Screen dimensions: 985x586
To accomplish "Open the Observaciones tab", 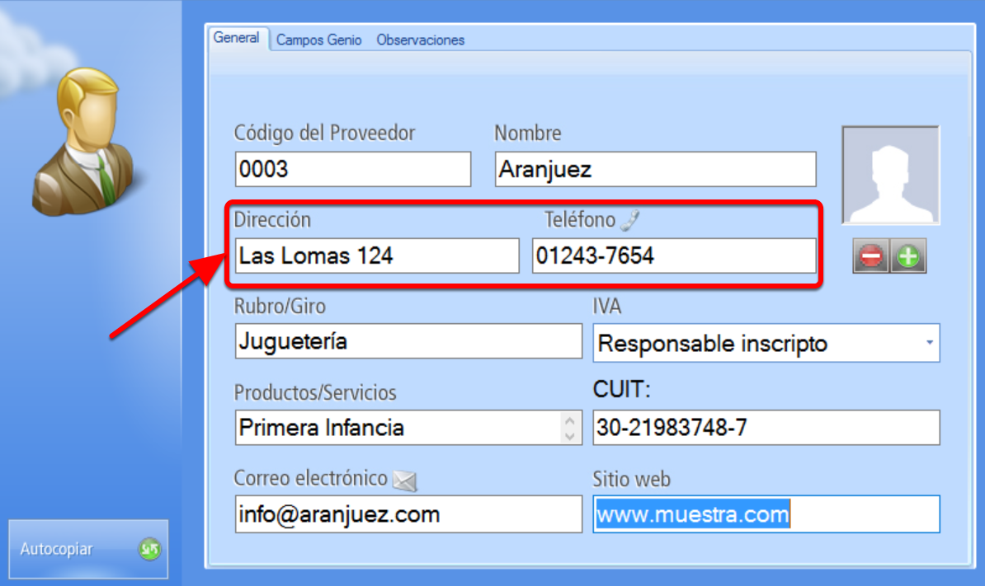I will (x=420, y=40).
